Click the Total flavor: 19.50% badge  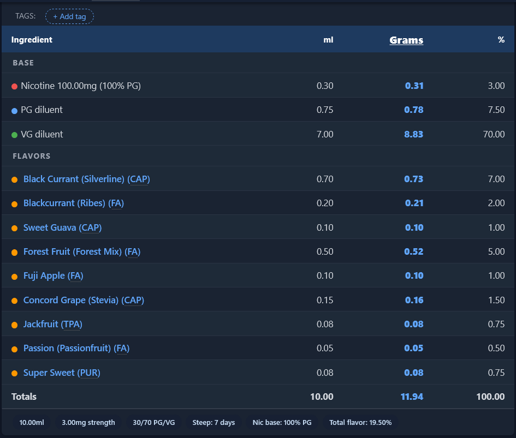tap(360, 423)
